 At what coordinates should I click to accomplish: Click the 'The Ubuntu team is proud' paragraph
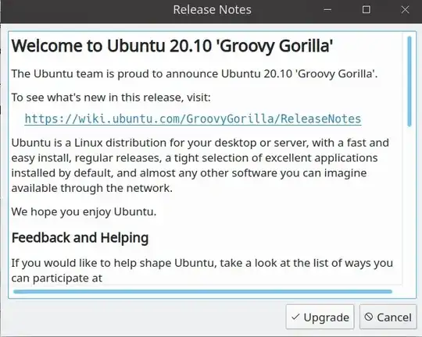click(195, 73)
